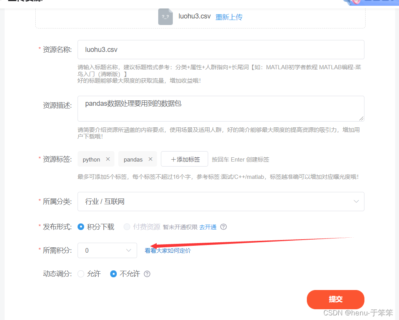Screen dimensions: 399x320
Task: Click the 暂未开通权限 notice text
Action: 180,227
